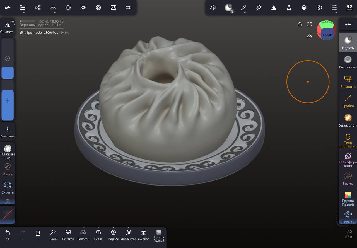Open the Layers stack menu

[304, 8]
